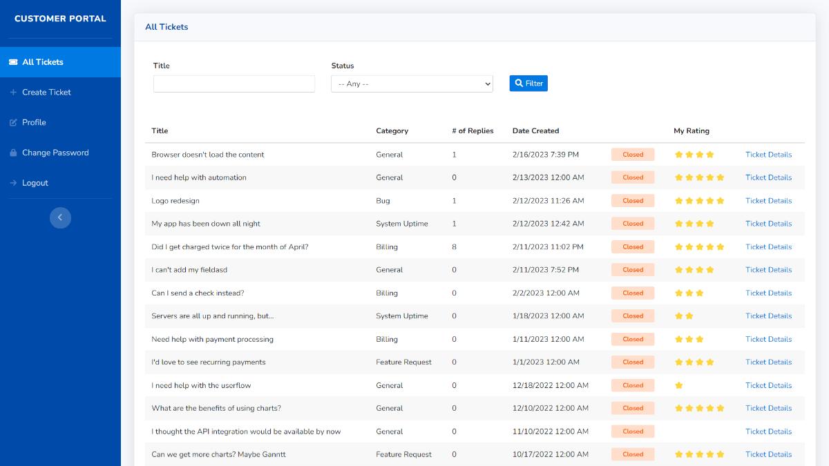Click the Title search input field

click(234, 83)
